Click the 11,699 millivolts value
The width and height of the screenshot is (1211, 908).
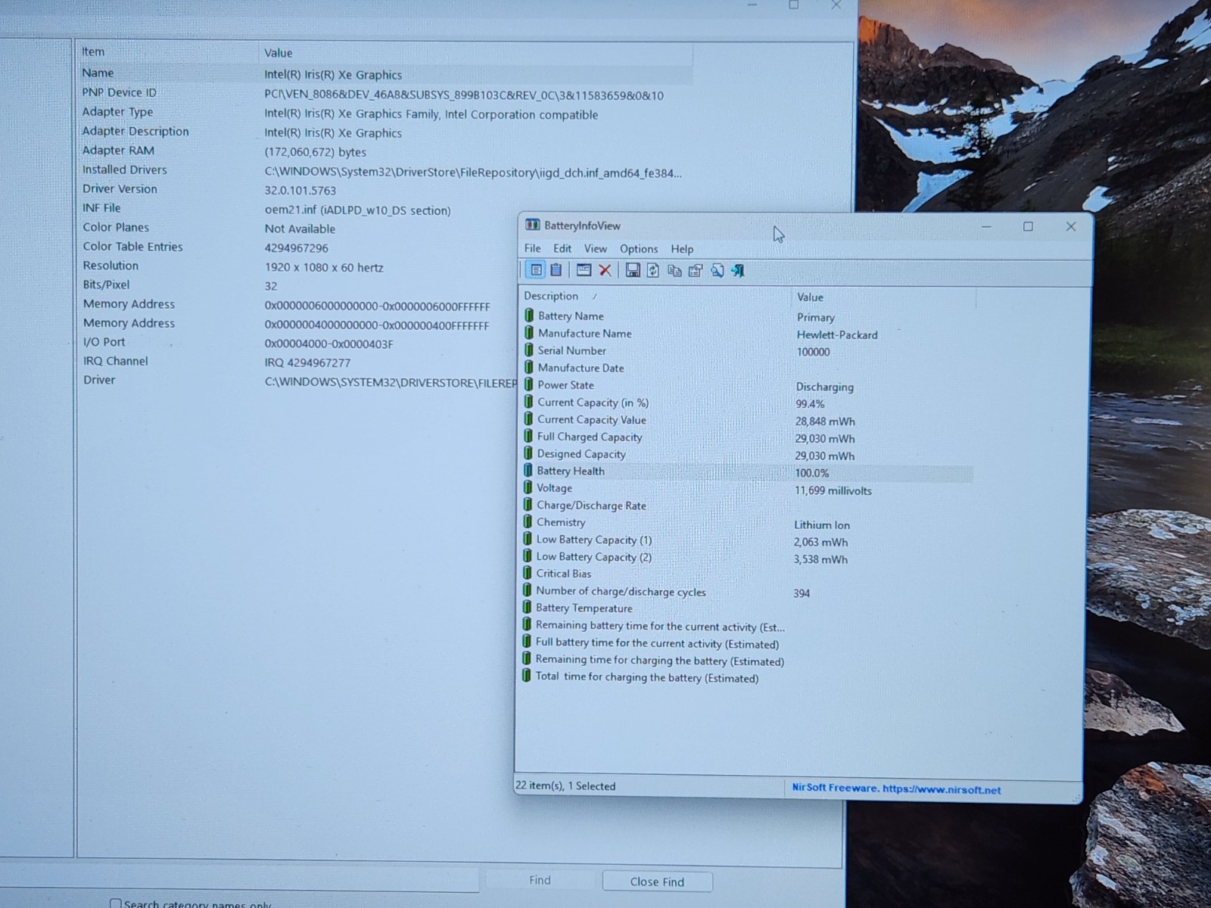tap(833, 490)
